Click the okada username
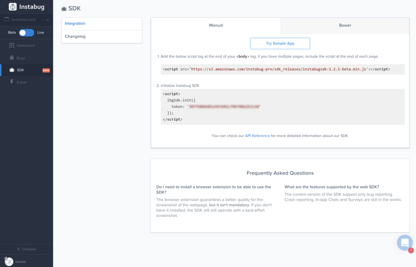This screenshot has height=267, width=416. point(20,262)
